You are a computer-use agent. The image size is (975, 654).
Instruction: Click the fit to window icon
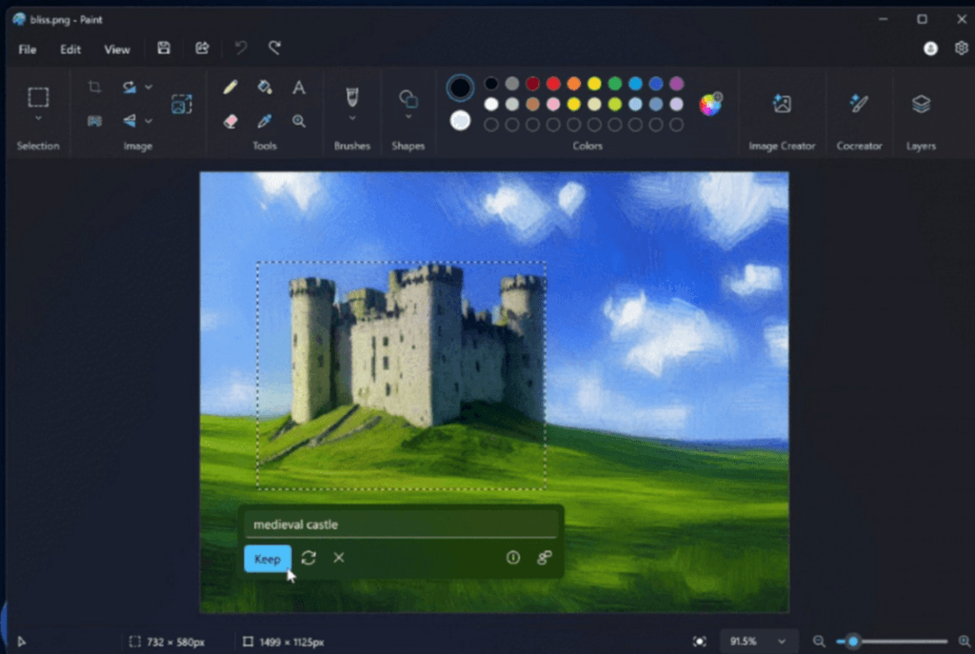point(700,642)
